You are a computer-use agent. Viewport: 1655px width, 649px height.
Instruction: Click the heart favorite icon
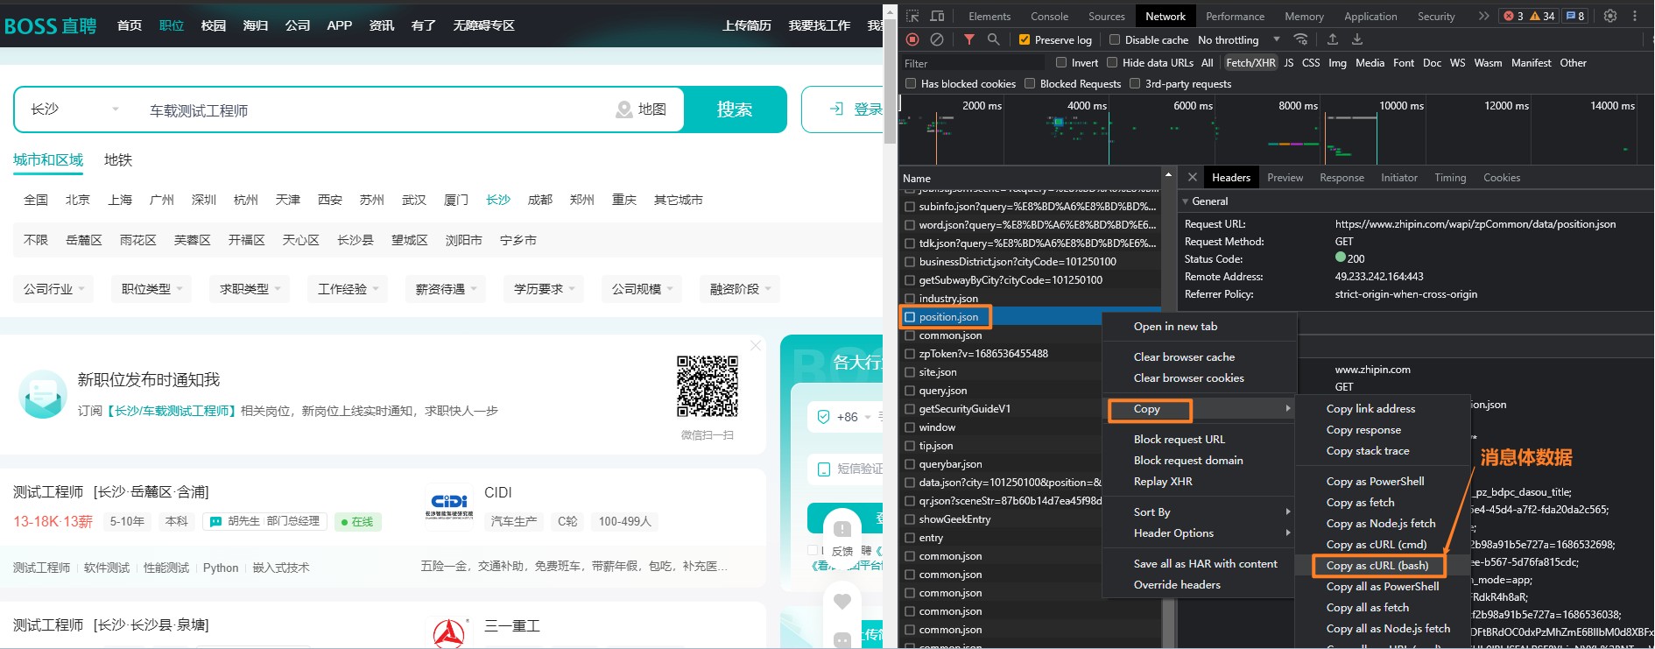(x=842, y=602)
